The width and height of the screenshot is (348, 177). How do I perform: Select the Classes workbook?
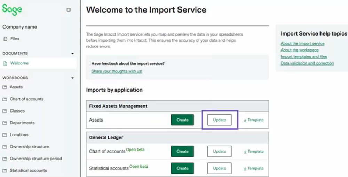[x=17, y=111]
